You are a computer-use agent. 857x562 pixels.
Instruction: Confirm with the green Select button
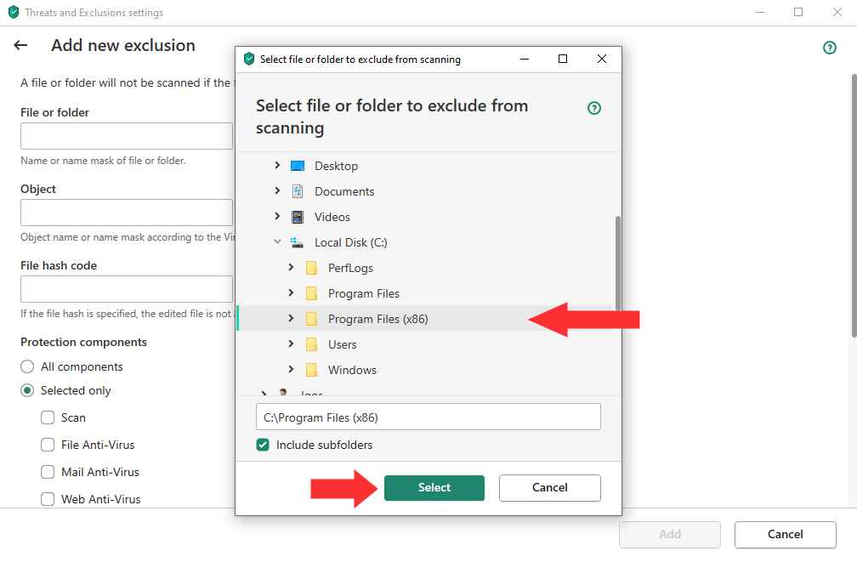point(434,488)
